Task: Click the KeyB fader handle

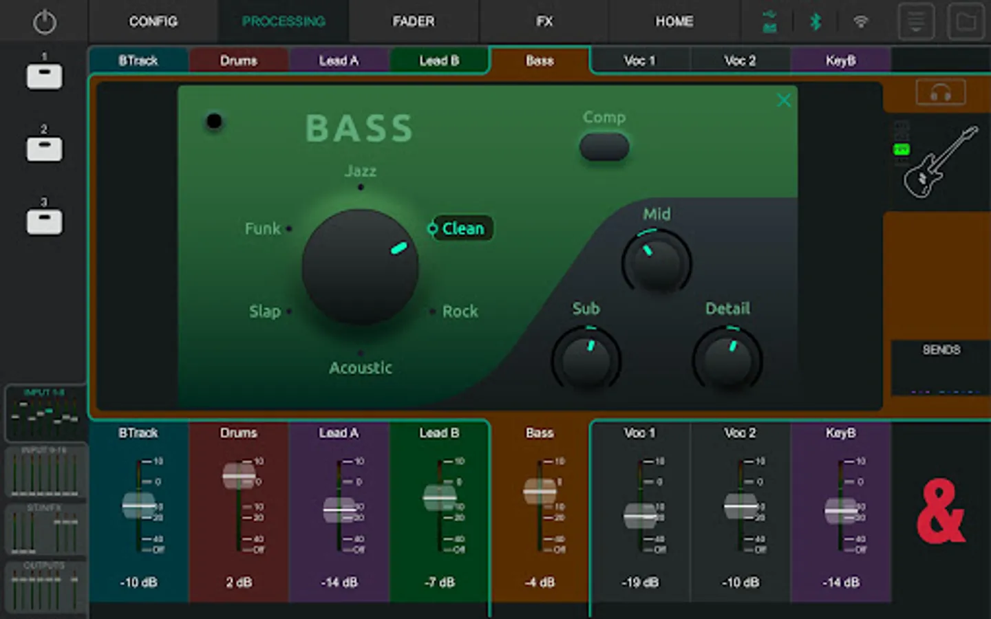Action: coord(841,511)
